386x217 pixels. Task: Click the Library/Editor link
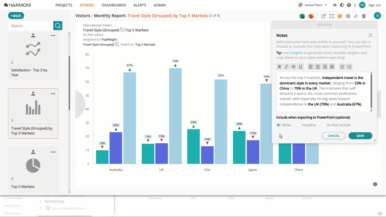tap(13, 206)
